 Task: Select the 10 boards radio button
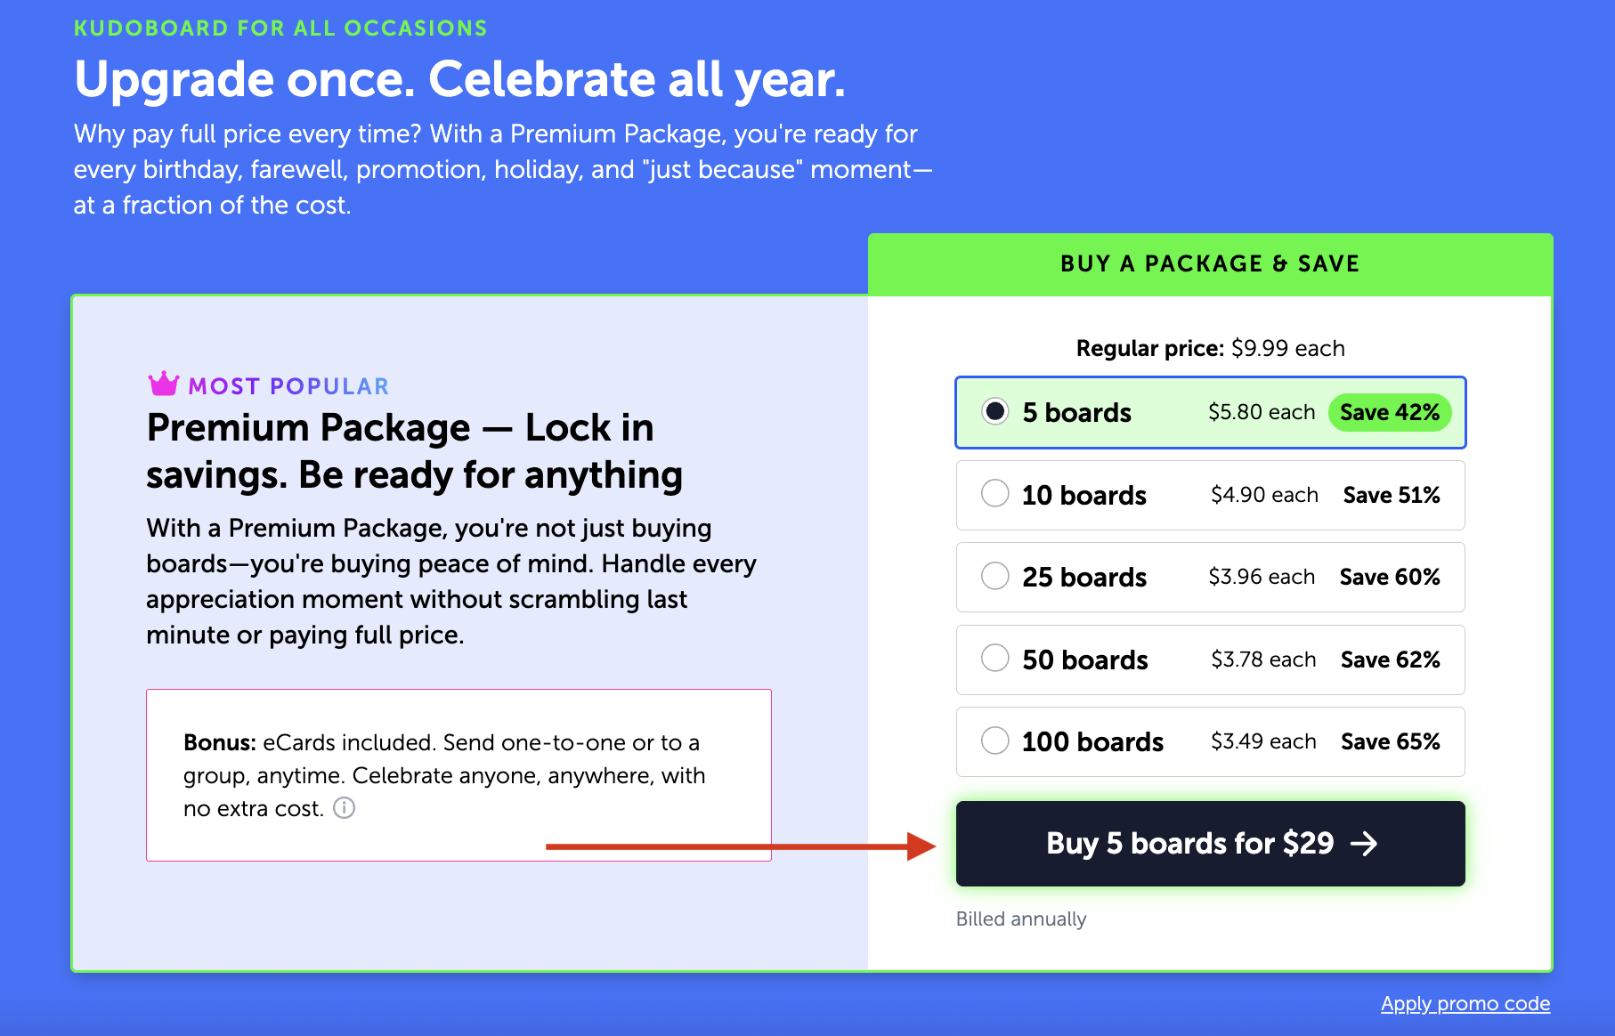pyautogui.click(x=994, y=493)
